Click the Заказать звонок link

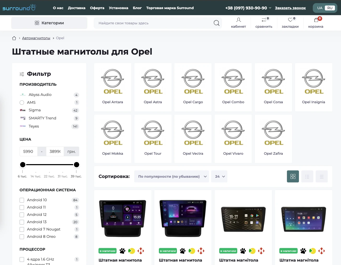click(290, 8)
